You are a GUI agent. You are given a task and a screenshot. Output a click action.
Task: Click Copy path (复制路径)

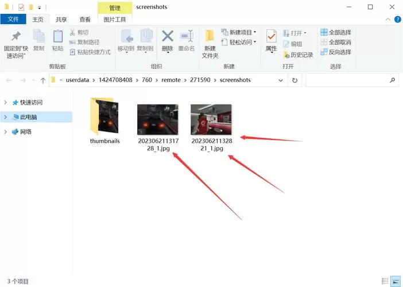tap(84, 42)
